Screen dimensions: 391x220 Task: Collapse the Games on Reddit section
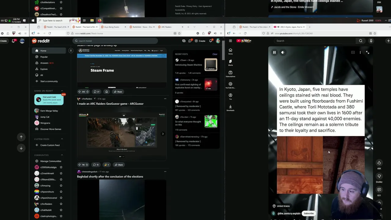62,91
